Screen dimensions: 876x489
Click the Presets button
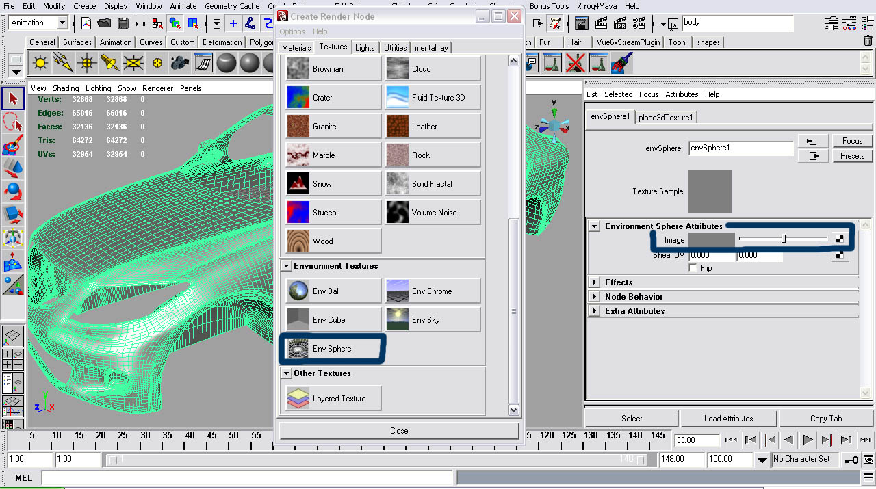point(853,156)
